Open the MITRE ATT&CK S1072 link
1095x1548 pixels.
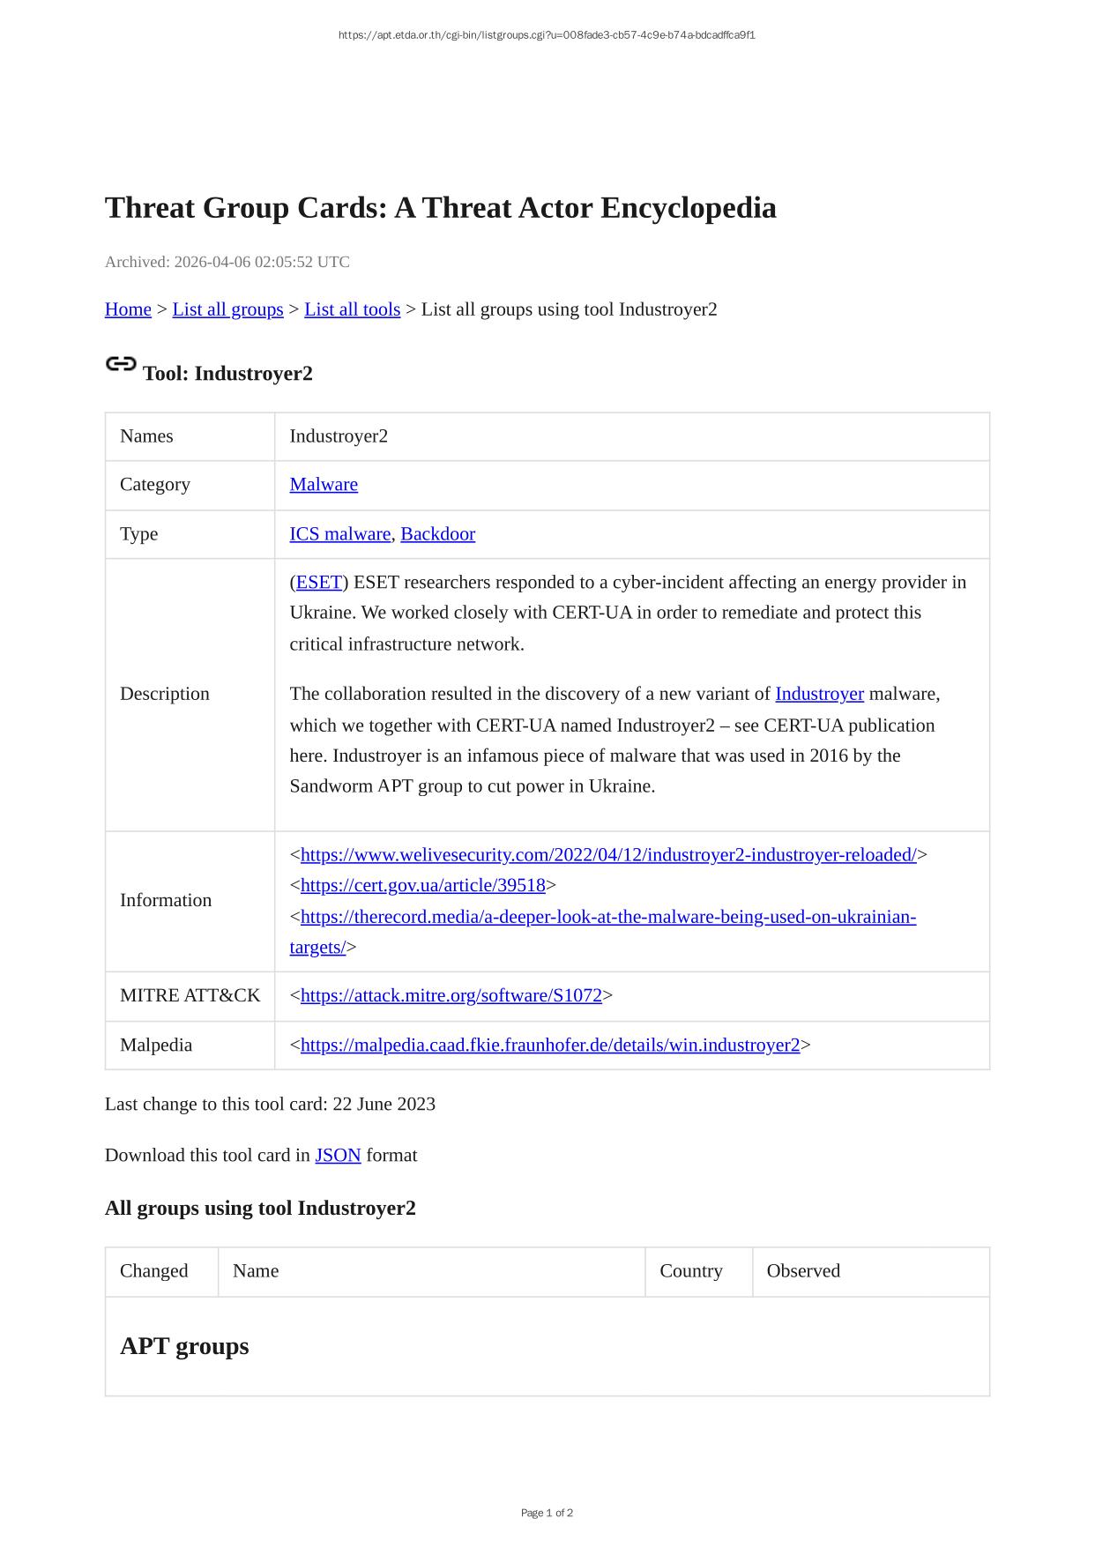(x=451, y=996)
